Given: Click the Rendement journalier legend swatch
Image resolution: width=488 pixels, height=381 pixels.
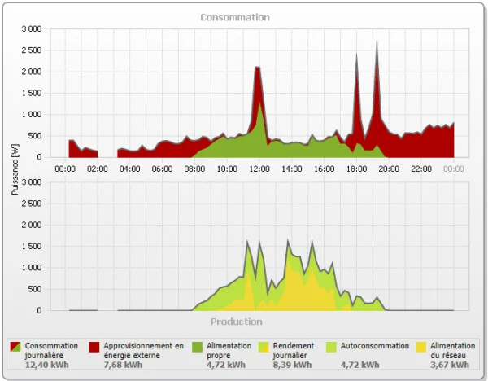Looking at the screenshot, I should tap(263, 346).
